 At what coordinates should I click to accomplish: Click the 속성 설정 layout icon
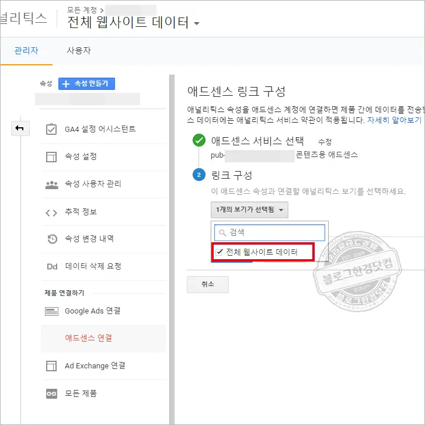click(51, 156)
